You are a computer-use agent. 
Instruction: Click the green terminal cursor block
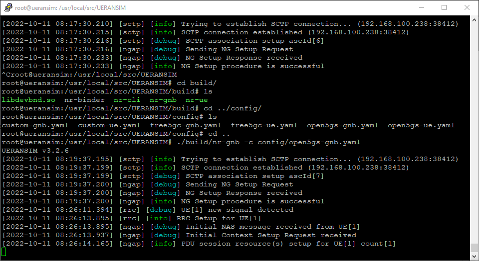(3, 252)
